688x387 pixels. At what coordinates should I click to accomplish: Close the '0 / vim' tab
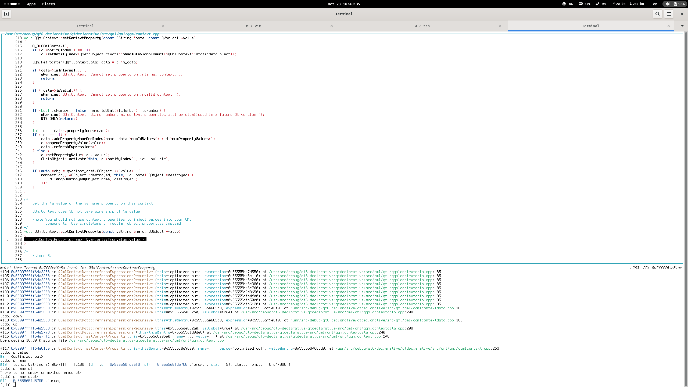331,26
